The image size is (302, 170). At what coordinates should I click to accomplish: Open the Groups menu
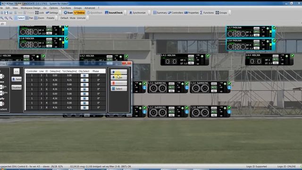point(77,8)
